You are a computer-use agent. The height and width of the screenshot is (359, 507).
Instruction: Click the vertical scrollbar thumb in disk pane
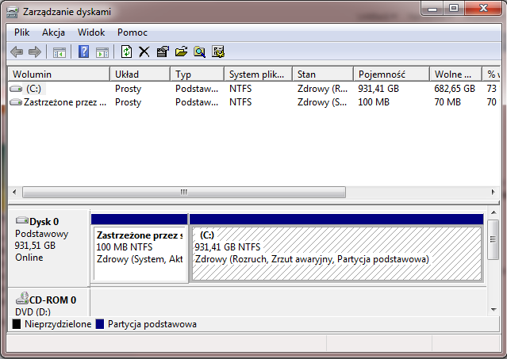493,239
